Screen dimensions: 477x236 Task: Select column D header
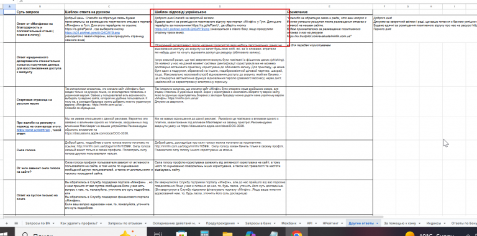(220, 6)
